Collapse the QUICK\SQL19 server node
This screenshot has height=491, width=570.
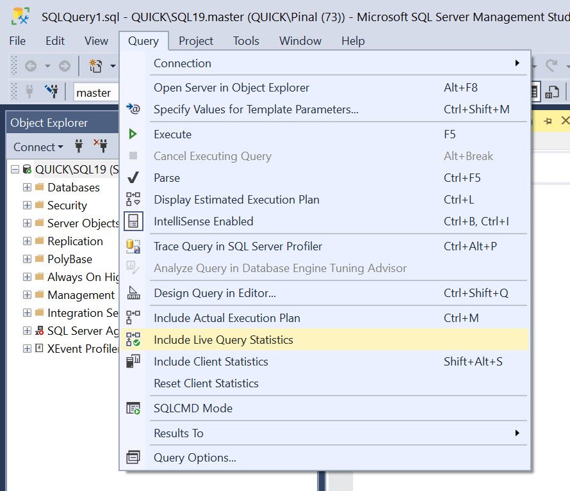tap(15, 170)
